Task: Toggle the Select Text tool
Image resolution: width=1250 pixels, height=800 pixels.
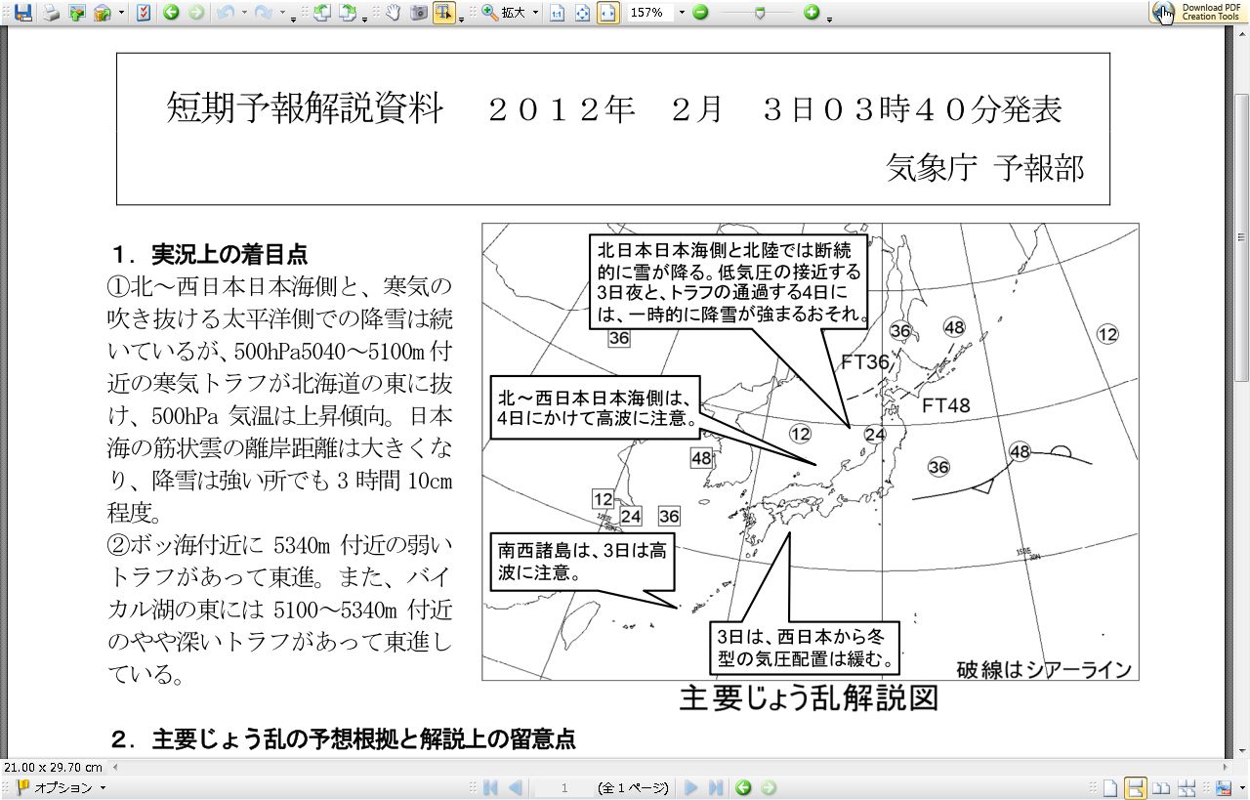Action: [443, 13]
